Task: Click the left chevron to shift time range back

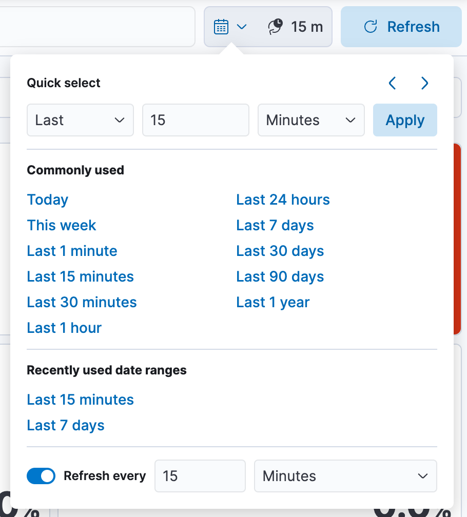Action: coord(392,83)
